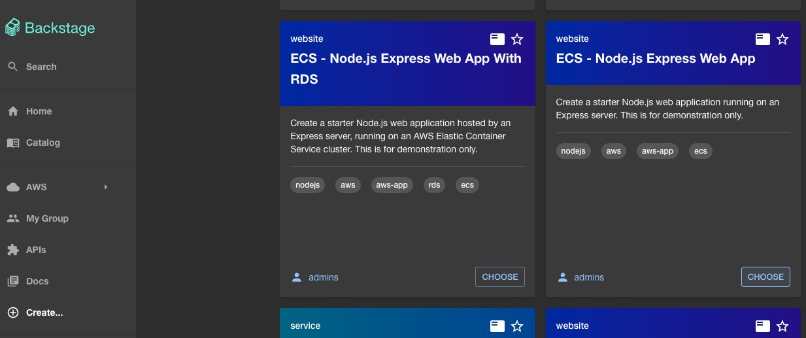Click the Docs library icon
Image resolution: width=806 pixels, height=338 pixels.
(x=12, y=281)
